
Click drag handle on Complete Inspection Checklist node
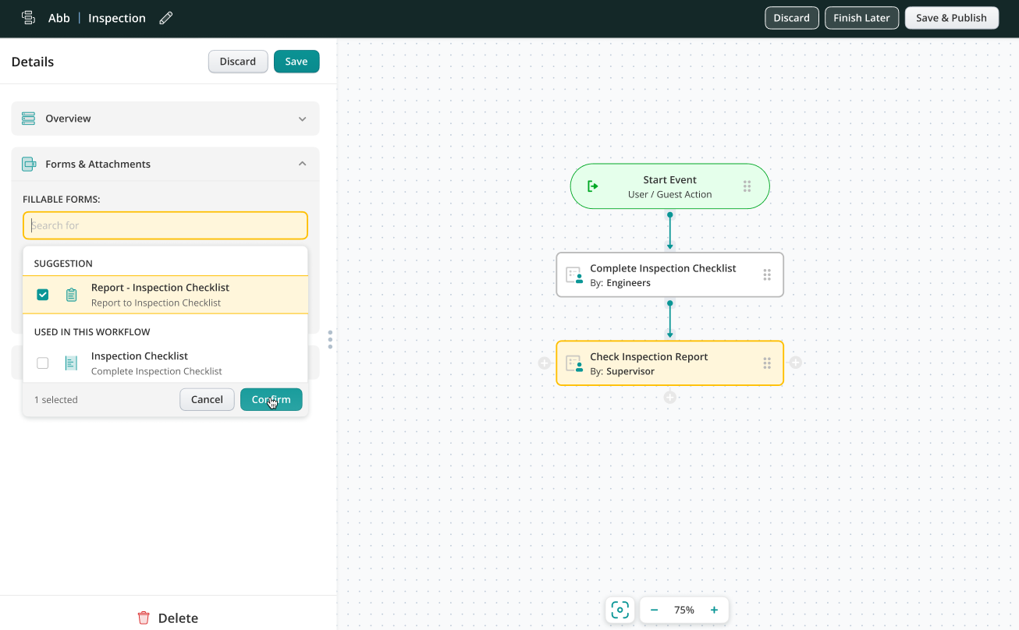[x=767, y=274]
